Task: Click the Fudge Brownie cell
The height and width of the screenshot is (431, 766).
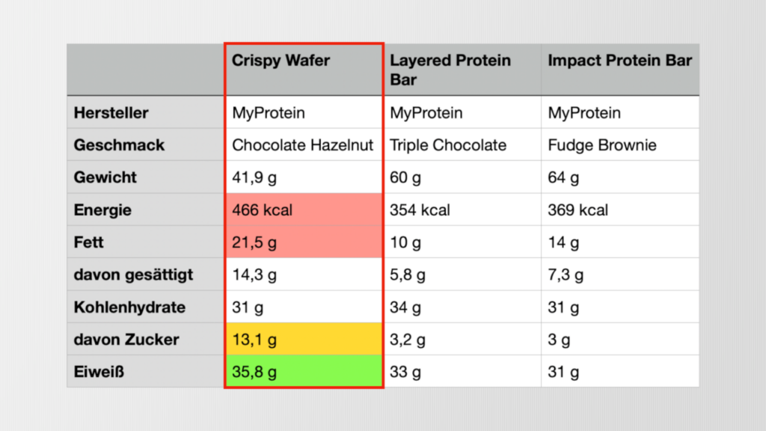Action: click(x=620, y=144)
